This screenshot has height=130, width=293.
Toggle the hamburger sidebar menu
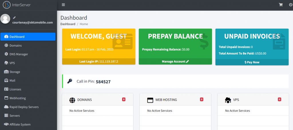click(63, 5)
